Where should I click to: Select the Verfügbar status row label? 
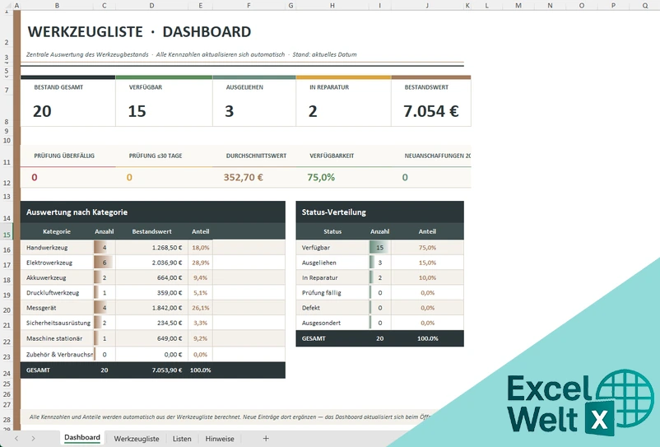click(332, 248)
